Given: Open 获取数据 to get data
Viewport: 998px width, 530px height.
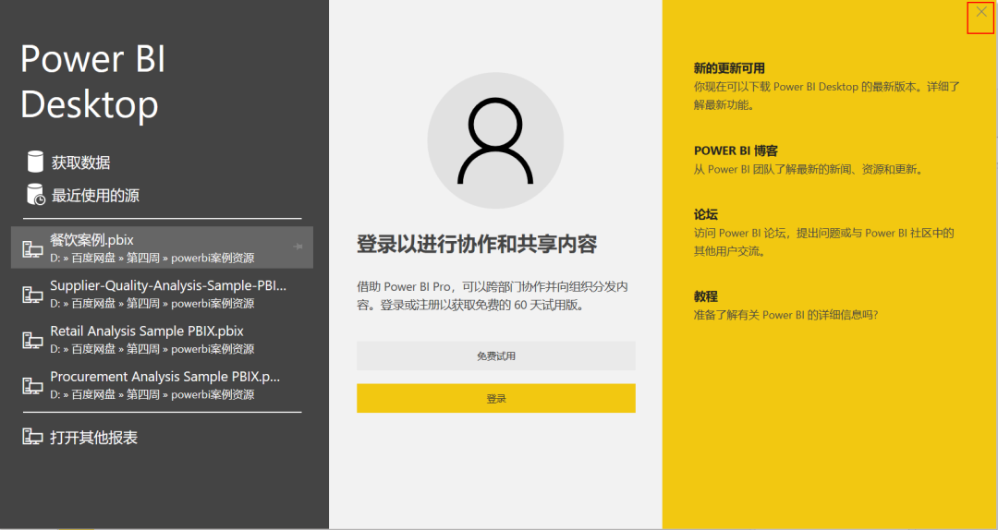Looking at the screenshot, I should [80, 163].
